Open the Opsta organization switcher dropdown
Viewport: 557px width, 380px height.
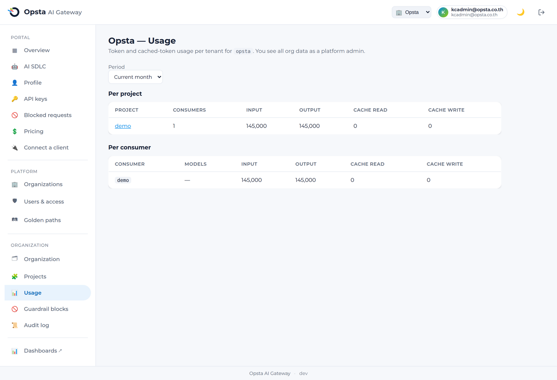[x=411, y=12]
